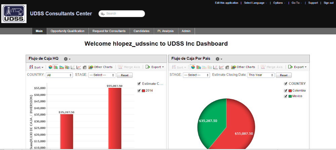Click the search magnifier icon
The height and width of the screenshot is (150, 336).
tap(102, 14)
